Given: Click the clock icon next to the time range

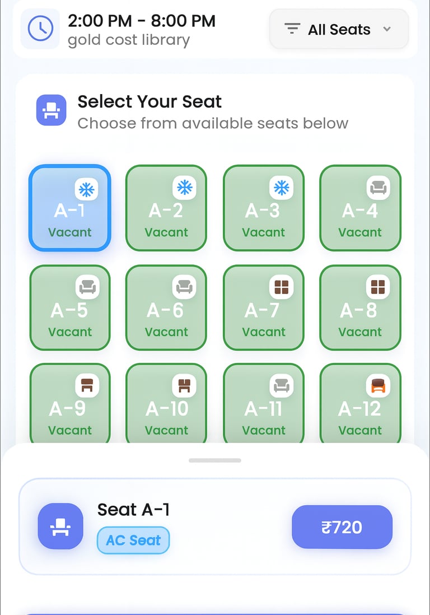Looking at the screenshot, I should (x=40, y=29).
